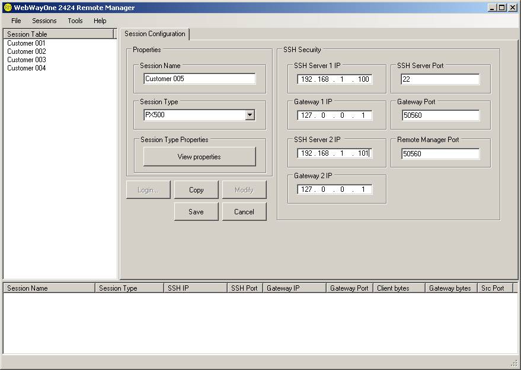Viewport: 521px width, 370px height.
Task: Click the View properties button
Action: [199, 157]
